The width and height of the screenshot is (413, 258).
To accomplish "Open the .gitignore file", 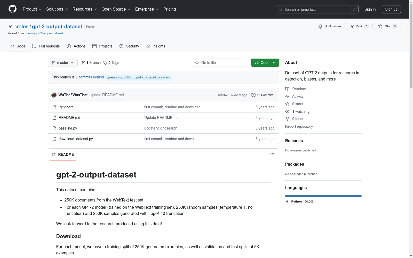I will click(x=66, y=107).
